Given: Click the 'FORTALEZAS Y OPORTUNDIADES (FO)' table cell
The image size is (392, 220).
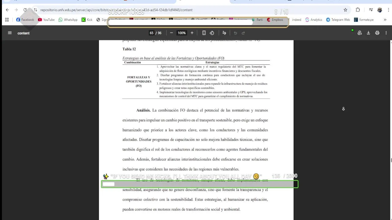Looking at the screenshot, I should pyautogui.click(x=139, y=82).
